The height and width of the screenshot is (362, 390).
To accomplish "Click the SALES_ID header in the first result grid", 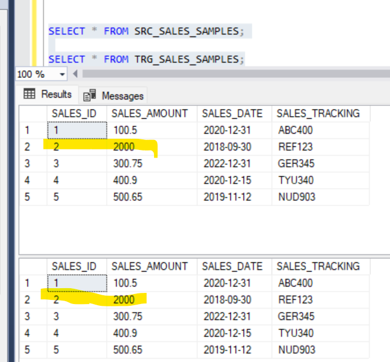I will pos(74,114).
